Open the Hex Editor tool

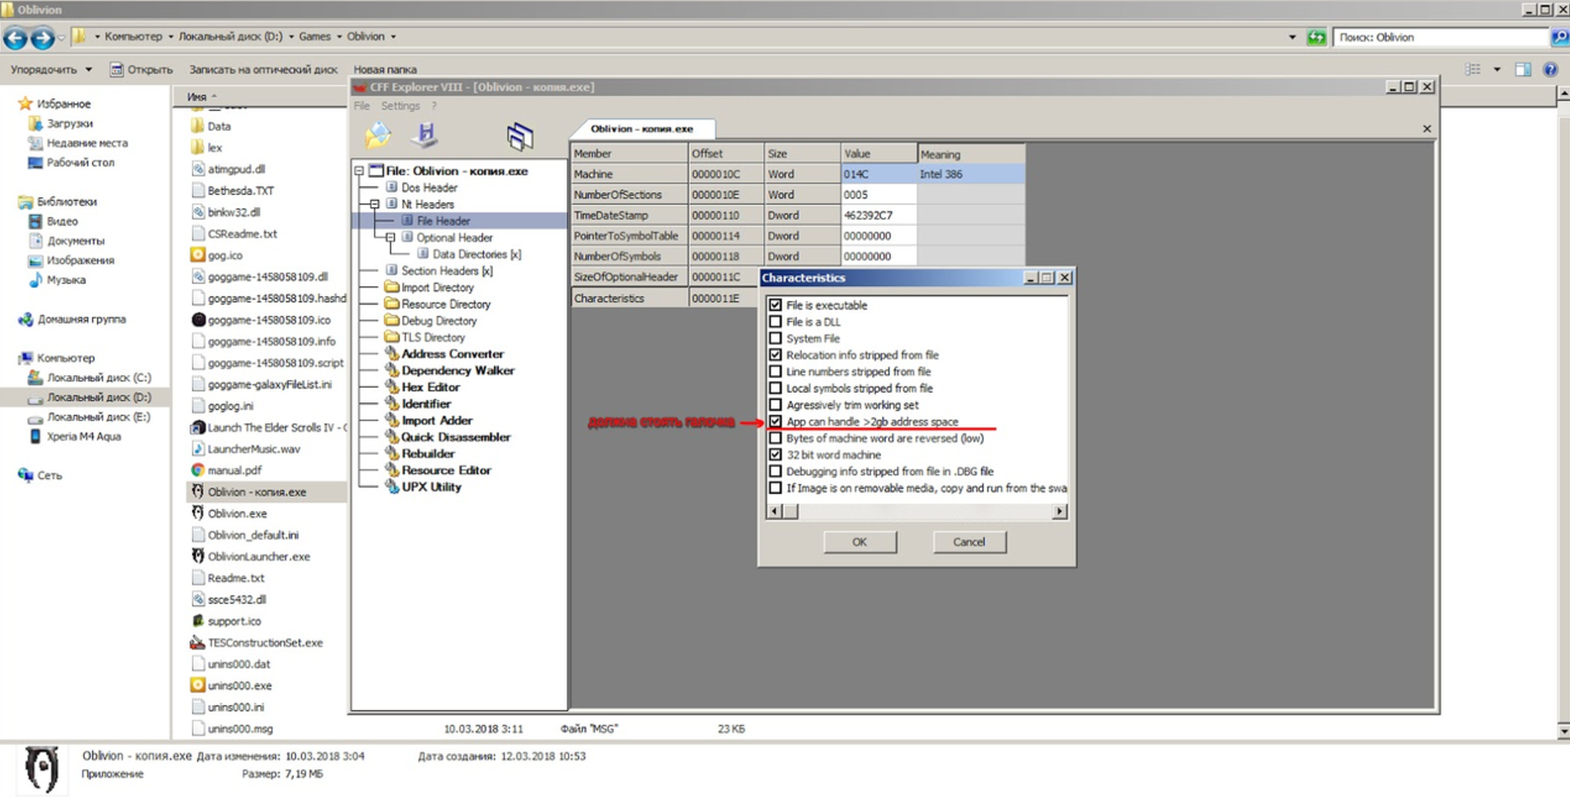[430, 386]
